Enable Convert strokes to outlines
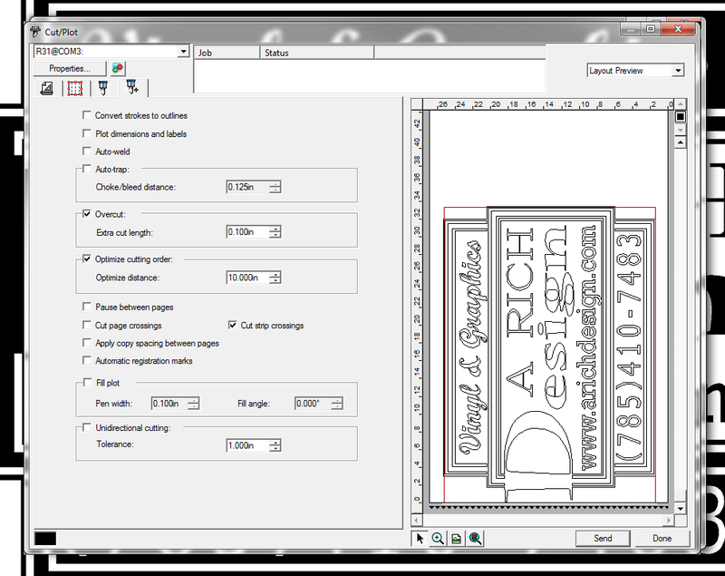This screenshot has height=576, width=725. point(86,115)
